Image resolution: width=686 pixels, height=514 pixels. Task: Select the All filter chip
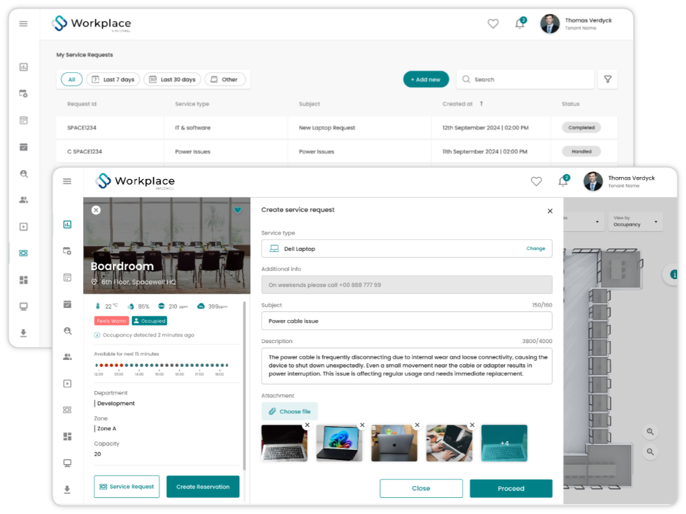pos(72,80)
